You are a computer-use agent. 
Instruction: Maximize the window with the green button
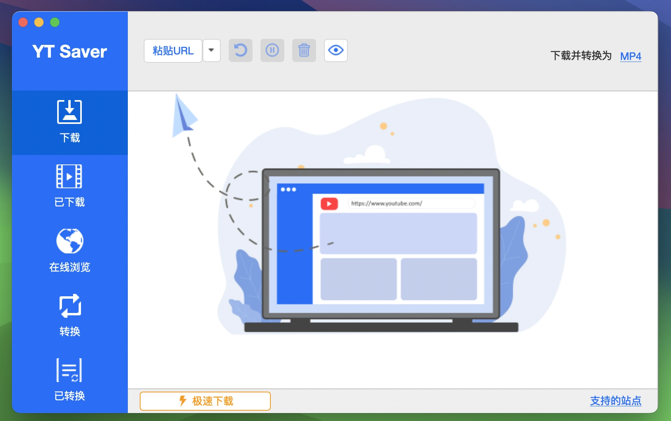click(55, 22)
